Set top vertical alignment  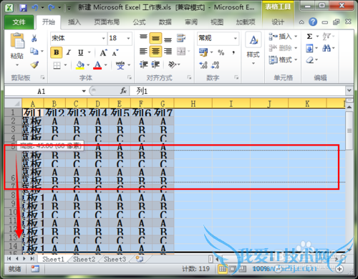click(143, 38)
